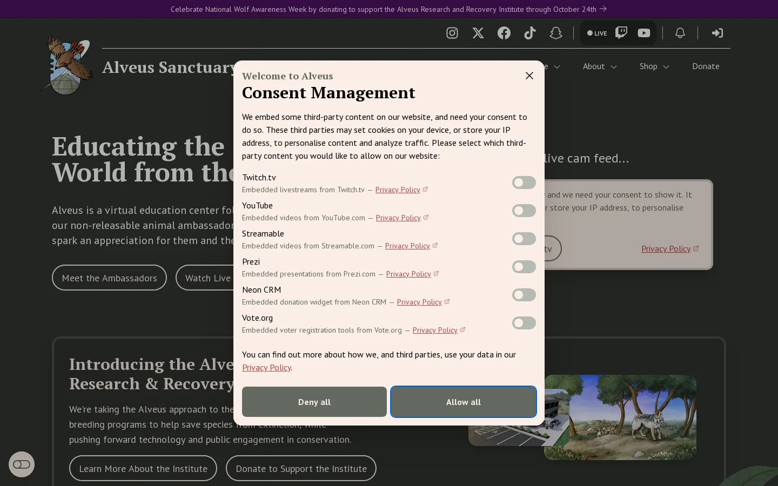Open the Twitch live stream icon

coord(621,33)
